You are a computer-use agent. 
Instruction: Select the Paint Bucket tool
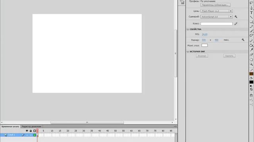point(251,45)
